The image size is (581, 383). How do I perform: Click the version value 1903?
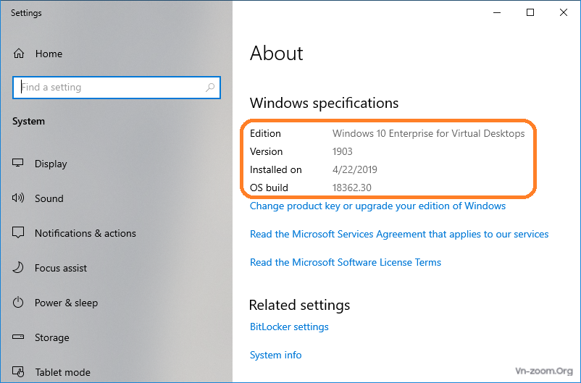343,151
